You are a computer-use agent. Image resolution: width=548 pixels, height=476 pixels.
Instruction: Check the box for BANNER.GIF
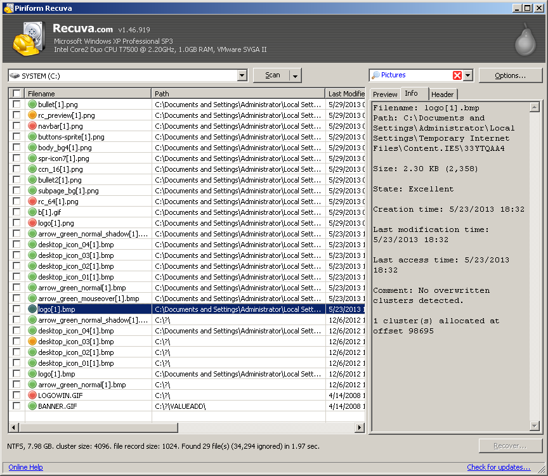16,406
